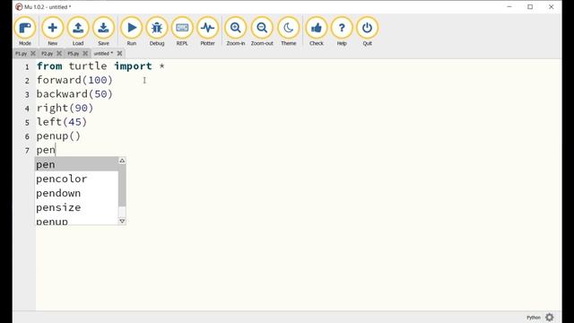Screen dimensions: 574x323
Task: Close the P5.py tab
Action: pyautogui.click(x=85, y=54)
